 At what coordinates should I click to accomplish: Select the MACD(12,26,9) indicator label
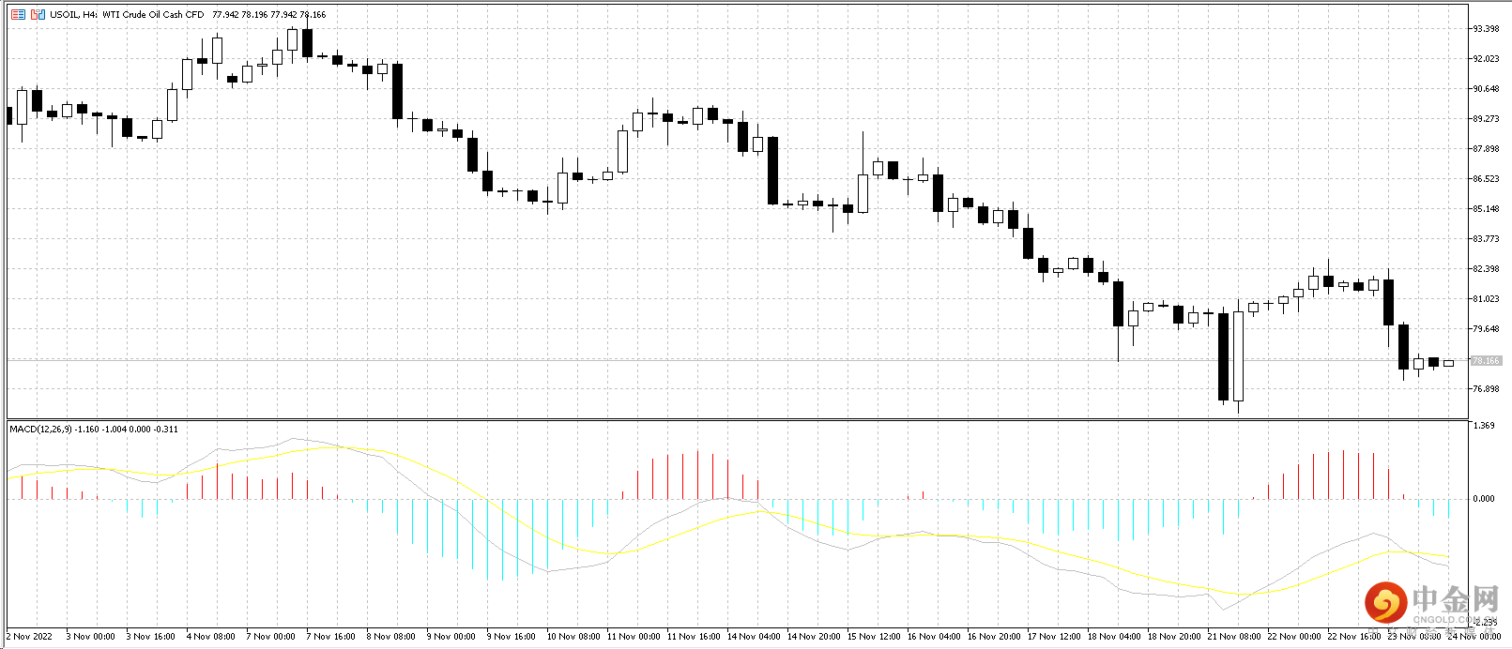[x=46, y=430]
